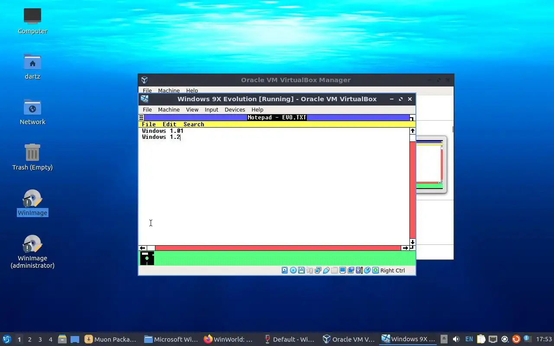
Task: Open Notepad's Search menu
Action: pyautogui.click(x=193, y=124)
